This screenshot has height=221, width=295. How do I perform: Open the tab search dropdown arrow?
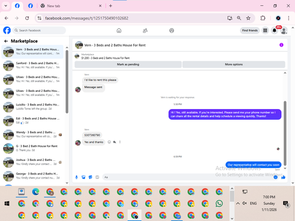pos(6,6)
